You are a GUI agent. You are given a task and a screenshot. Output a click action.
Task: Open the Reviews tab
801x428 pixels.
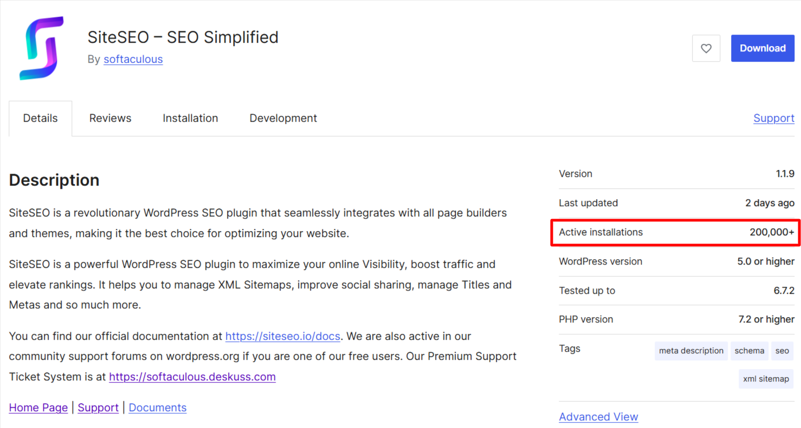[111, 118]
